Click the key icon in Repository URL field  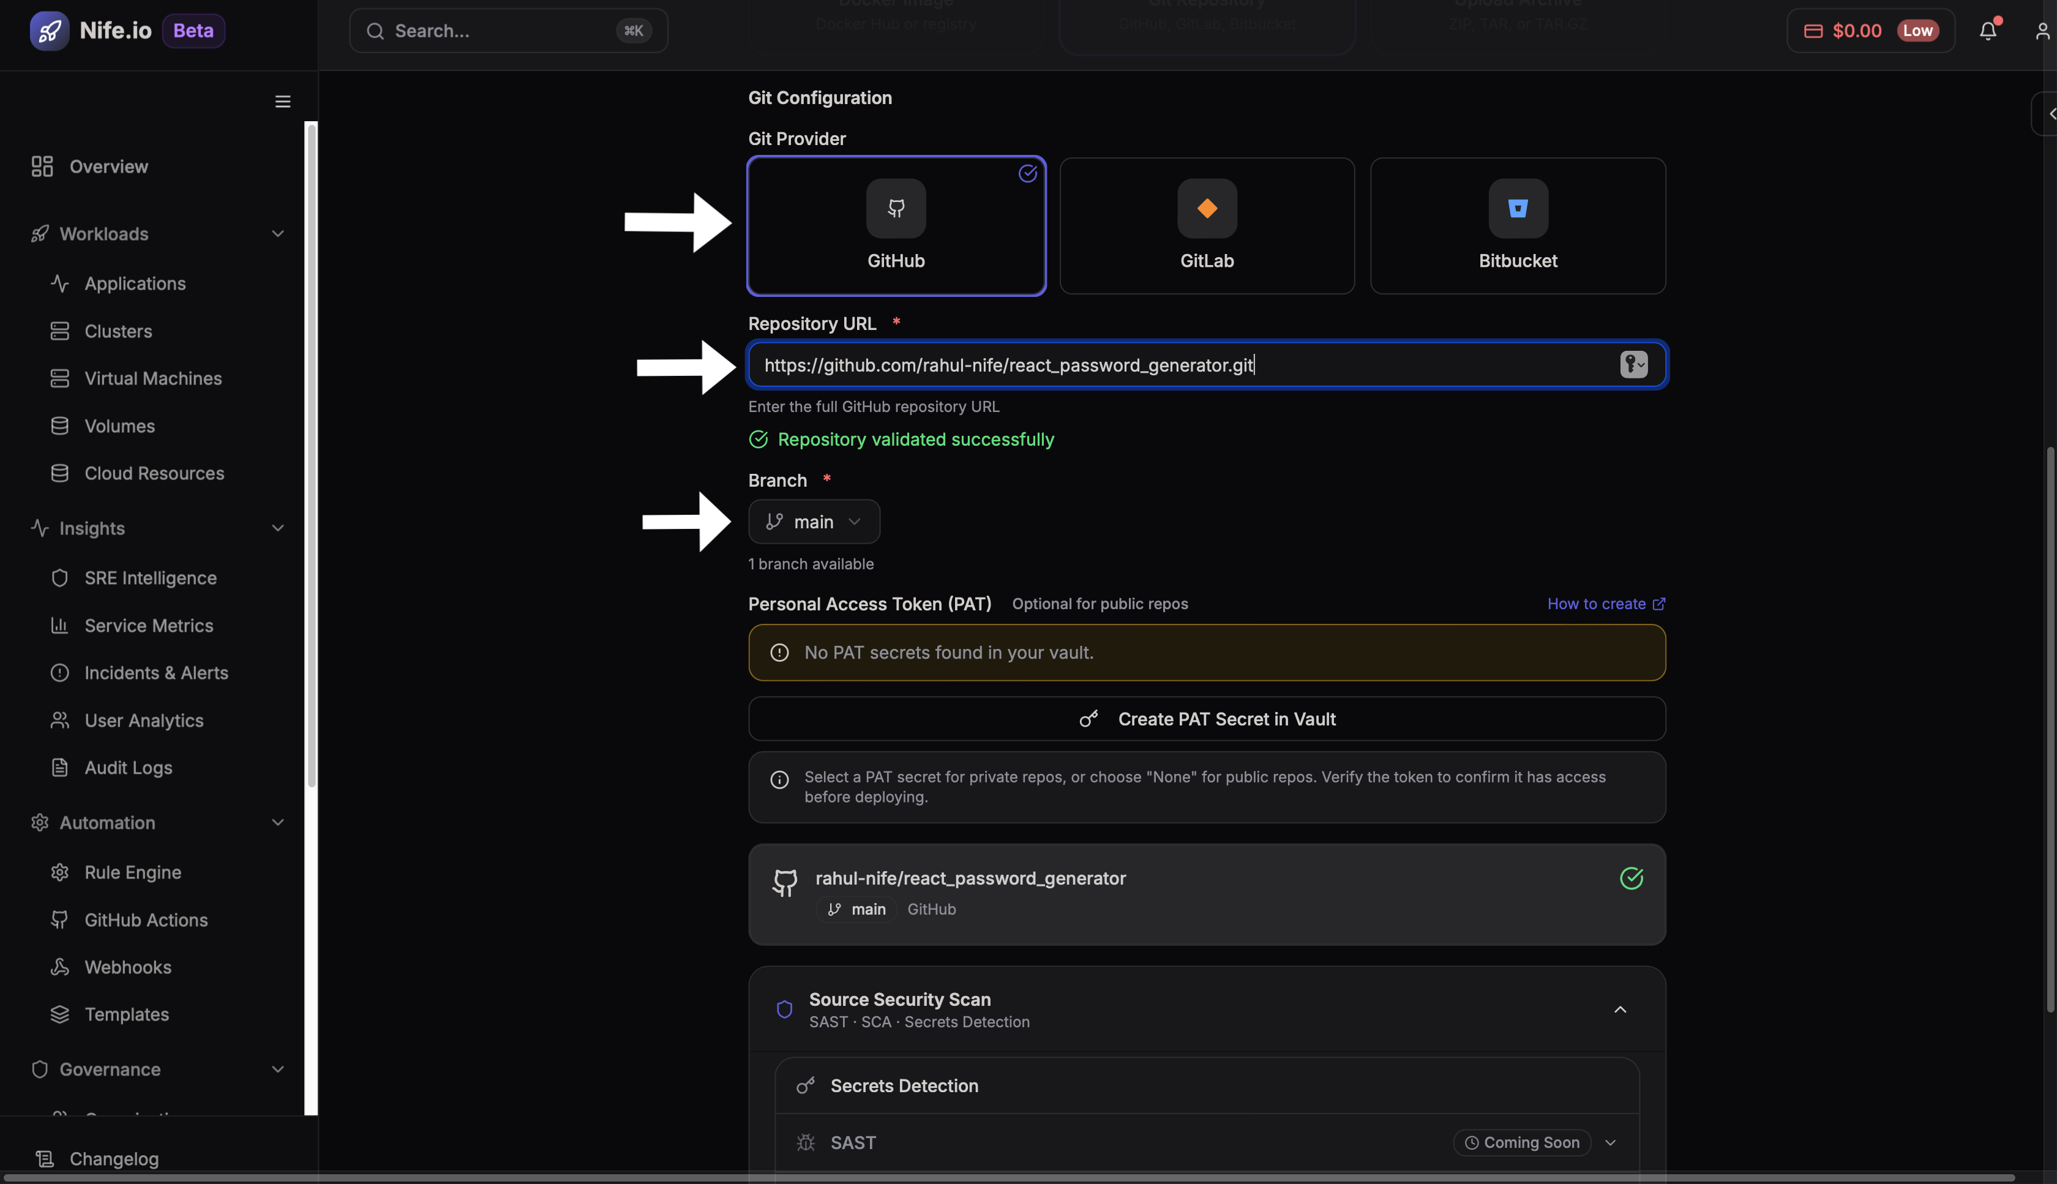coord(1633,364)
